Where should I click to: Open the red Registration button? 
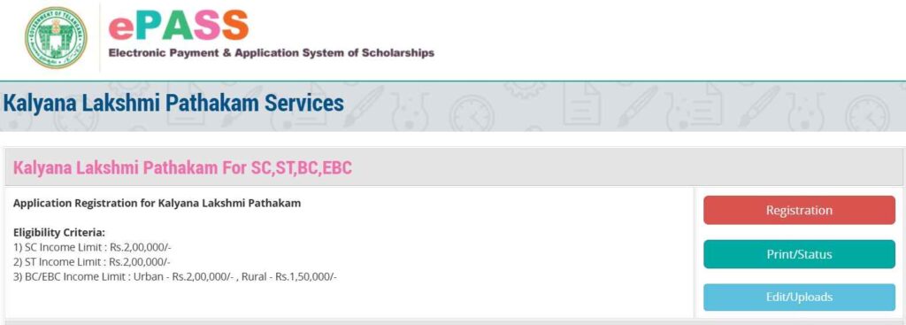point(799,210)
